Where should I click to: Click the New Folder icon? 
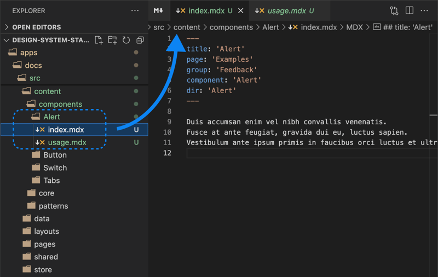tap(112, 40)
